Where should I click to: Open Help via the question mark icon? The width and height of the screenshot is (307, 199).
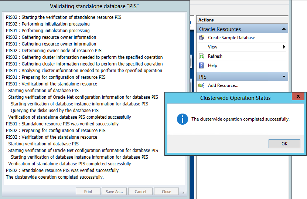pos(201,65)
